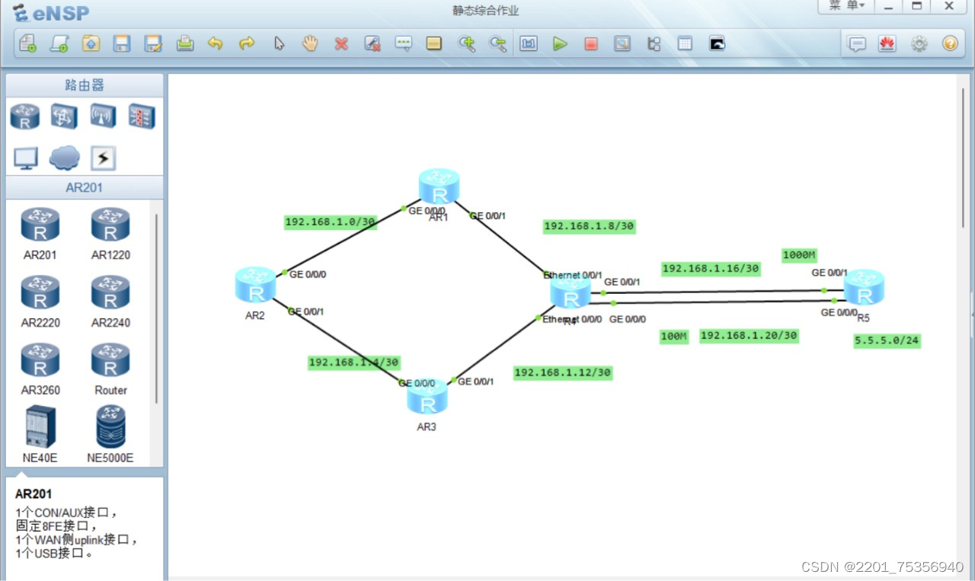Image resolution: width=975 pixels, height=581 pixels.
Task: Select the switch device category icon
Action: (x=64, y=117)
